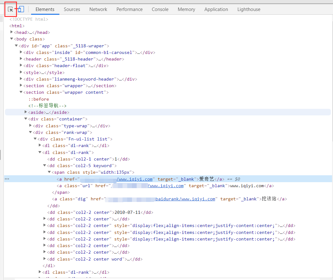This screenshot has width=333, height=280.
Task: Select the dd col2-1 center row
Action: pyautogui.click(x=89, y=159)
